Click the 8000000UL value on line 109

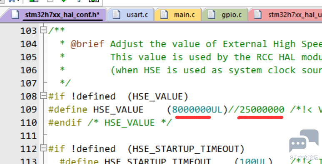click(197, 109)
